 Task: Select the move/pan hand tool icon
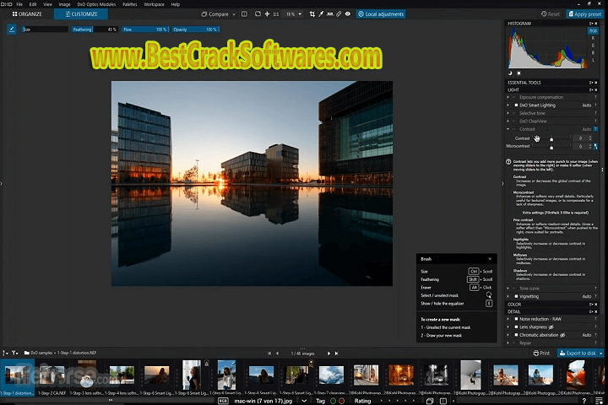(x=267, y=14)
